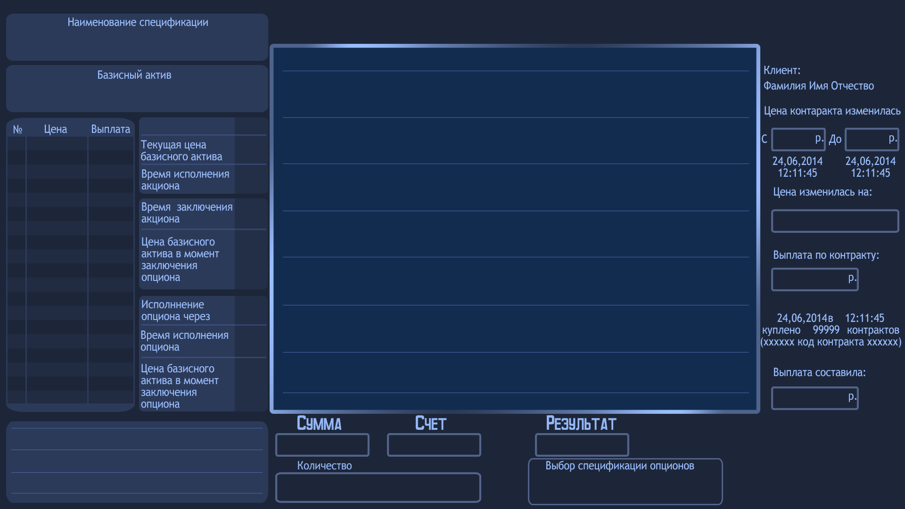Click the Время исполнения опциона row
905x509 pixels.
click(203, 341)
